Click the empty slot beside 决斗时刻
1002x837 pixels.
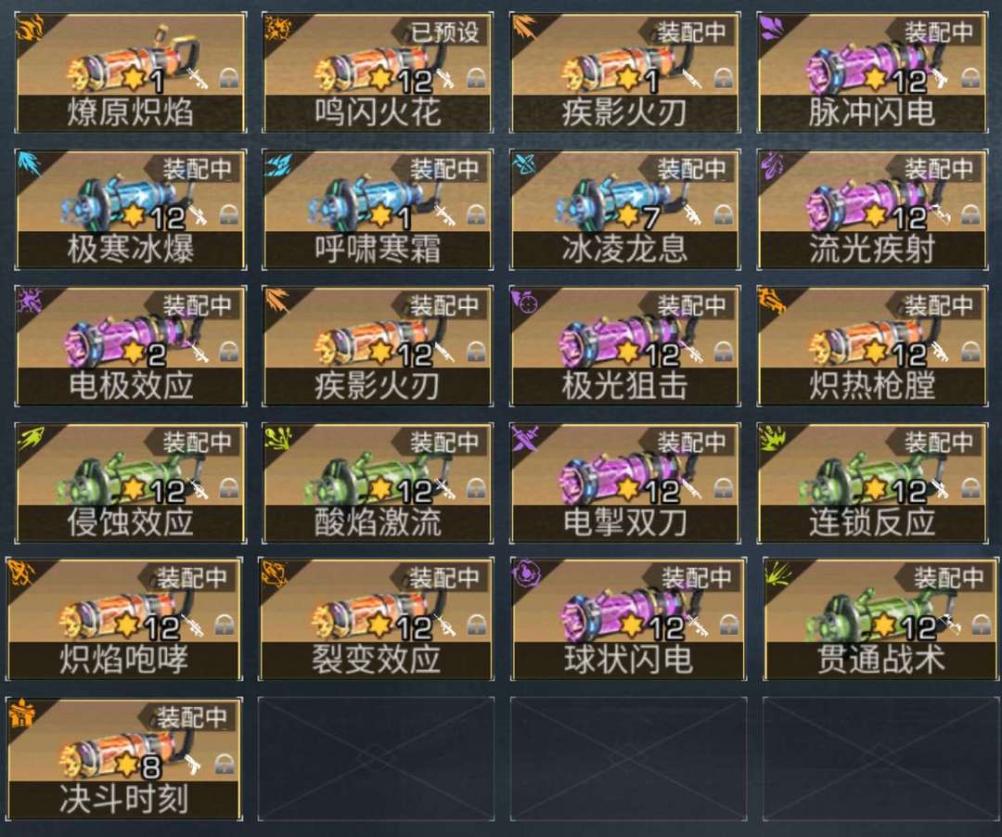[376, 759]
